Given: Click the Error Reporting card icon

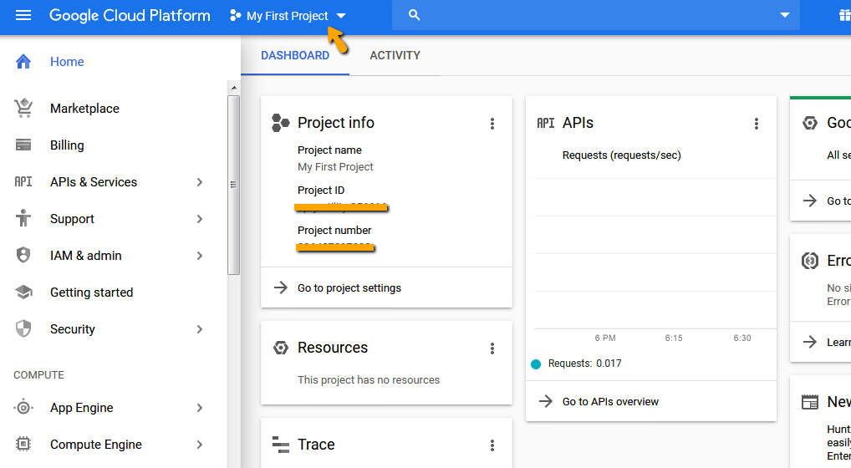Looking at the screenshot, I should 810,261.
